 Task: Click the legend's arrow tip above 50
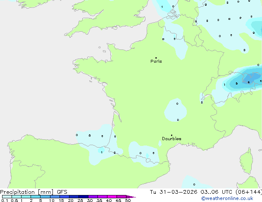point(132,197)
